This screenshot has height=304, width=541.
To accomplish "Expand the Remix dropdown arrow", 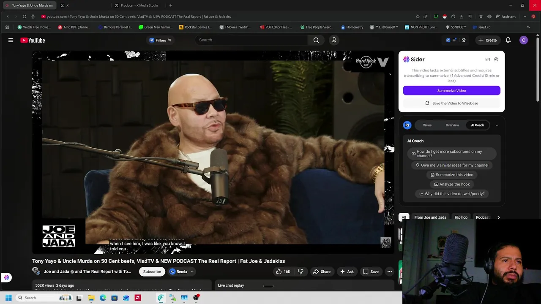I will point(192,271).
